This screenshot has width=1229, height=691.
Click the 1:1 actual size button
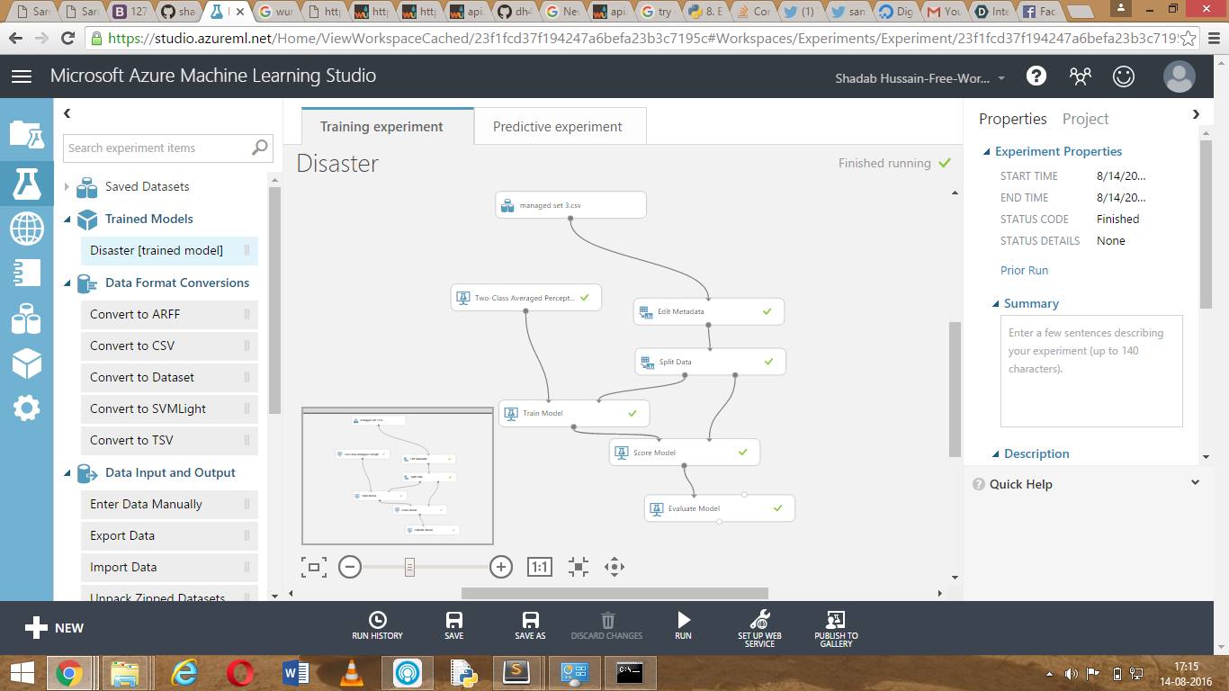[539, 567]
